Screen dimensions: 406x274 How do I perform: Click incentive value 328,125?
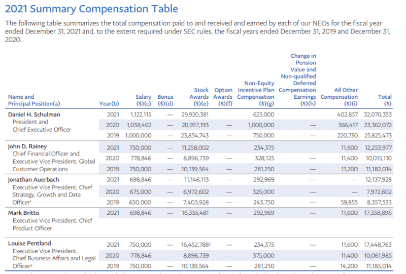(264, 158)
